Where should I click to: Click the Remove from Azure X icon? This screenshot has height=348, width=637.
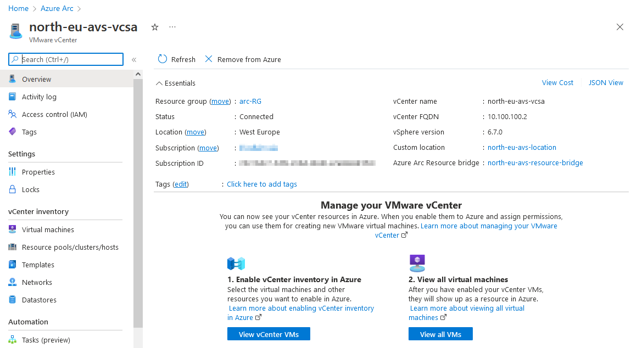[209, 59]
